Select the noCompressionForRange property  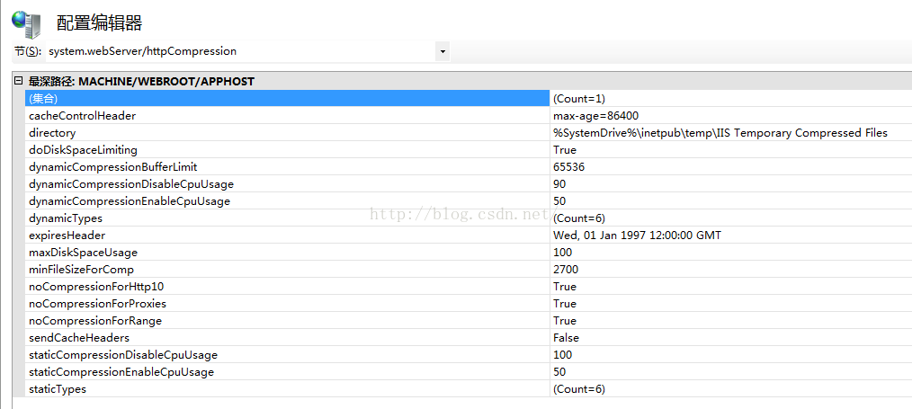coord(95,321)
